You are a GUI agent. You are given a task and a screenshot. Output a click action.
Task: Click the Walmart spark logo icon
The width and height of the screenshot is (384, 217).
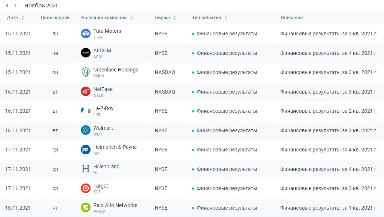(x=86, y=130)
